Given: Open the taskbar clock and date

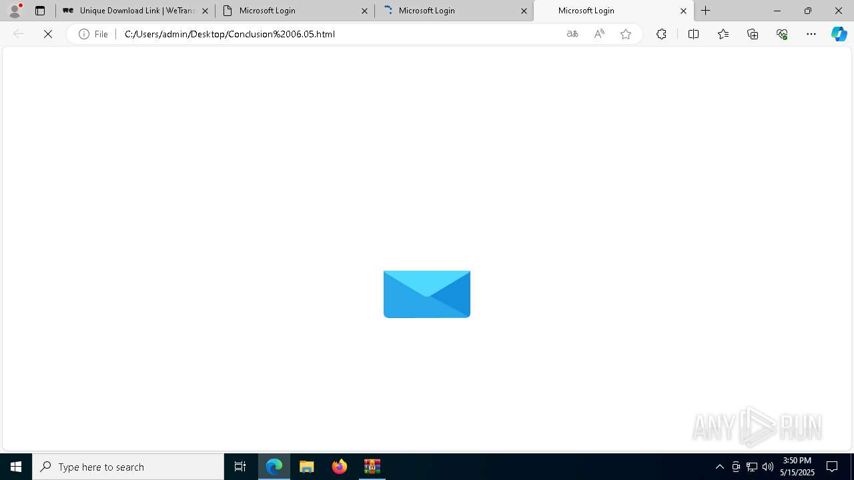Looking at the screenshot, I should [797, 467].
